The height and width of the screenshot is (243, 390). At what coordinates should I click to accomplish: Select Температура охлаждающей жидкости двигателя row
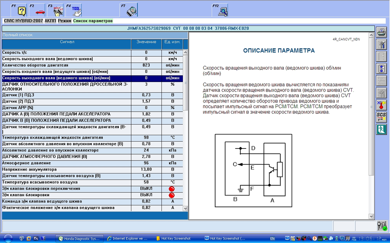click(x=92, y=138)
